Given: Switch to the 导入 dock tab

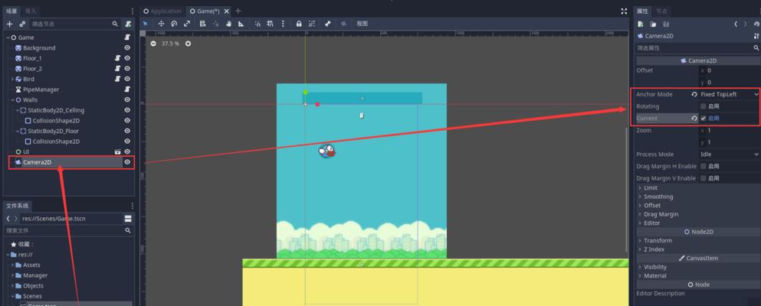Looking at the screenshot, I should (x=31, y=11).
